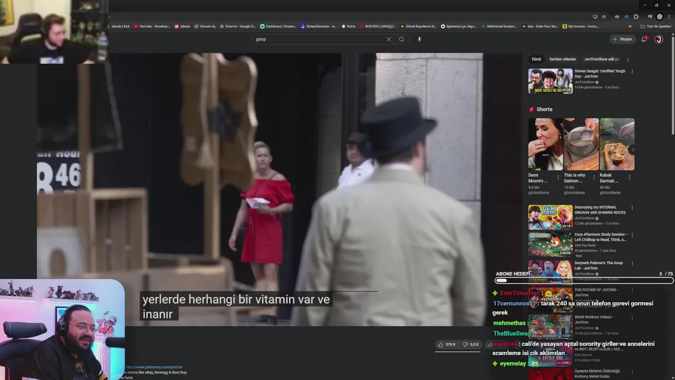This screenshot has width=675, height=380.
Task: Open Steven Seagal Certified Tough Guy thumbnail
Action: [x=551, y=81]
